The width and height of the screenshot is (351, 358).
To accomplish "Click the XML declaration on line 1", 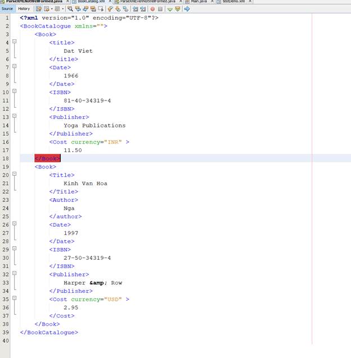I will pos(89,18).
